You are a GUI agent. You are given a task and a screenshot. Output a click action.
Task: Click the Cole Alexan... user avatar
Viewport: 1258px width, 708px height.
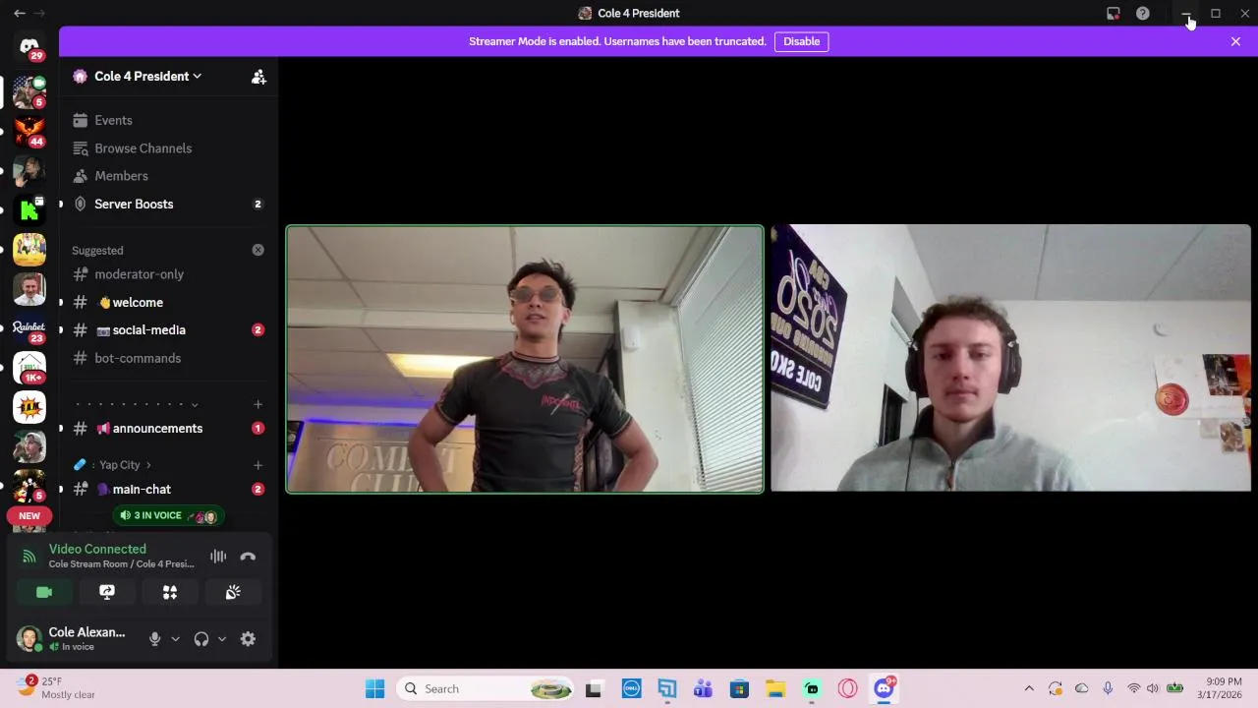pyautogui.click(x=29, y=639)
